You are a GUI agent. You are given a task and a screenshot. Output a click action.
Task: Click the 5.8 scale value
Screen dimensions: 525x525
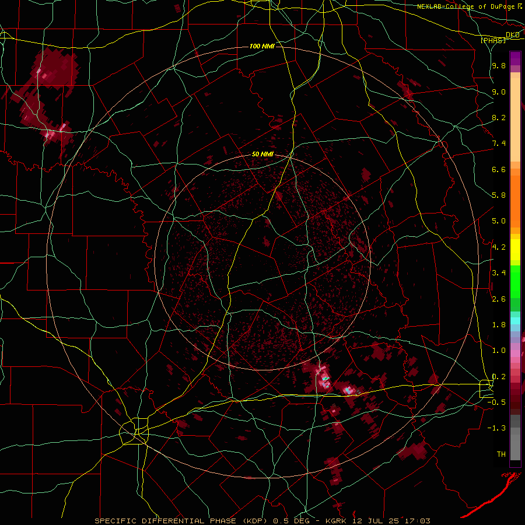pyautogui.click(x=499, y=195)
